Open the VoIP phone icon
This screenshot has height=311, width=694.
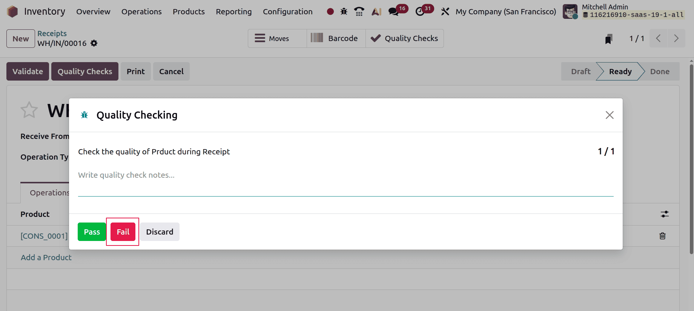[x=359, y=12]
